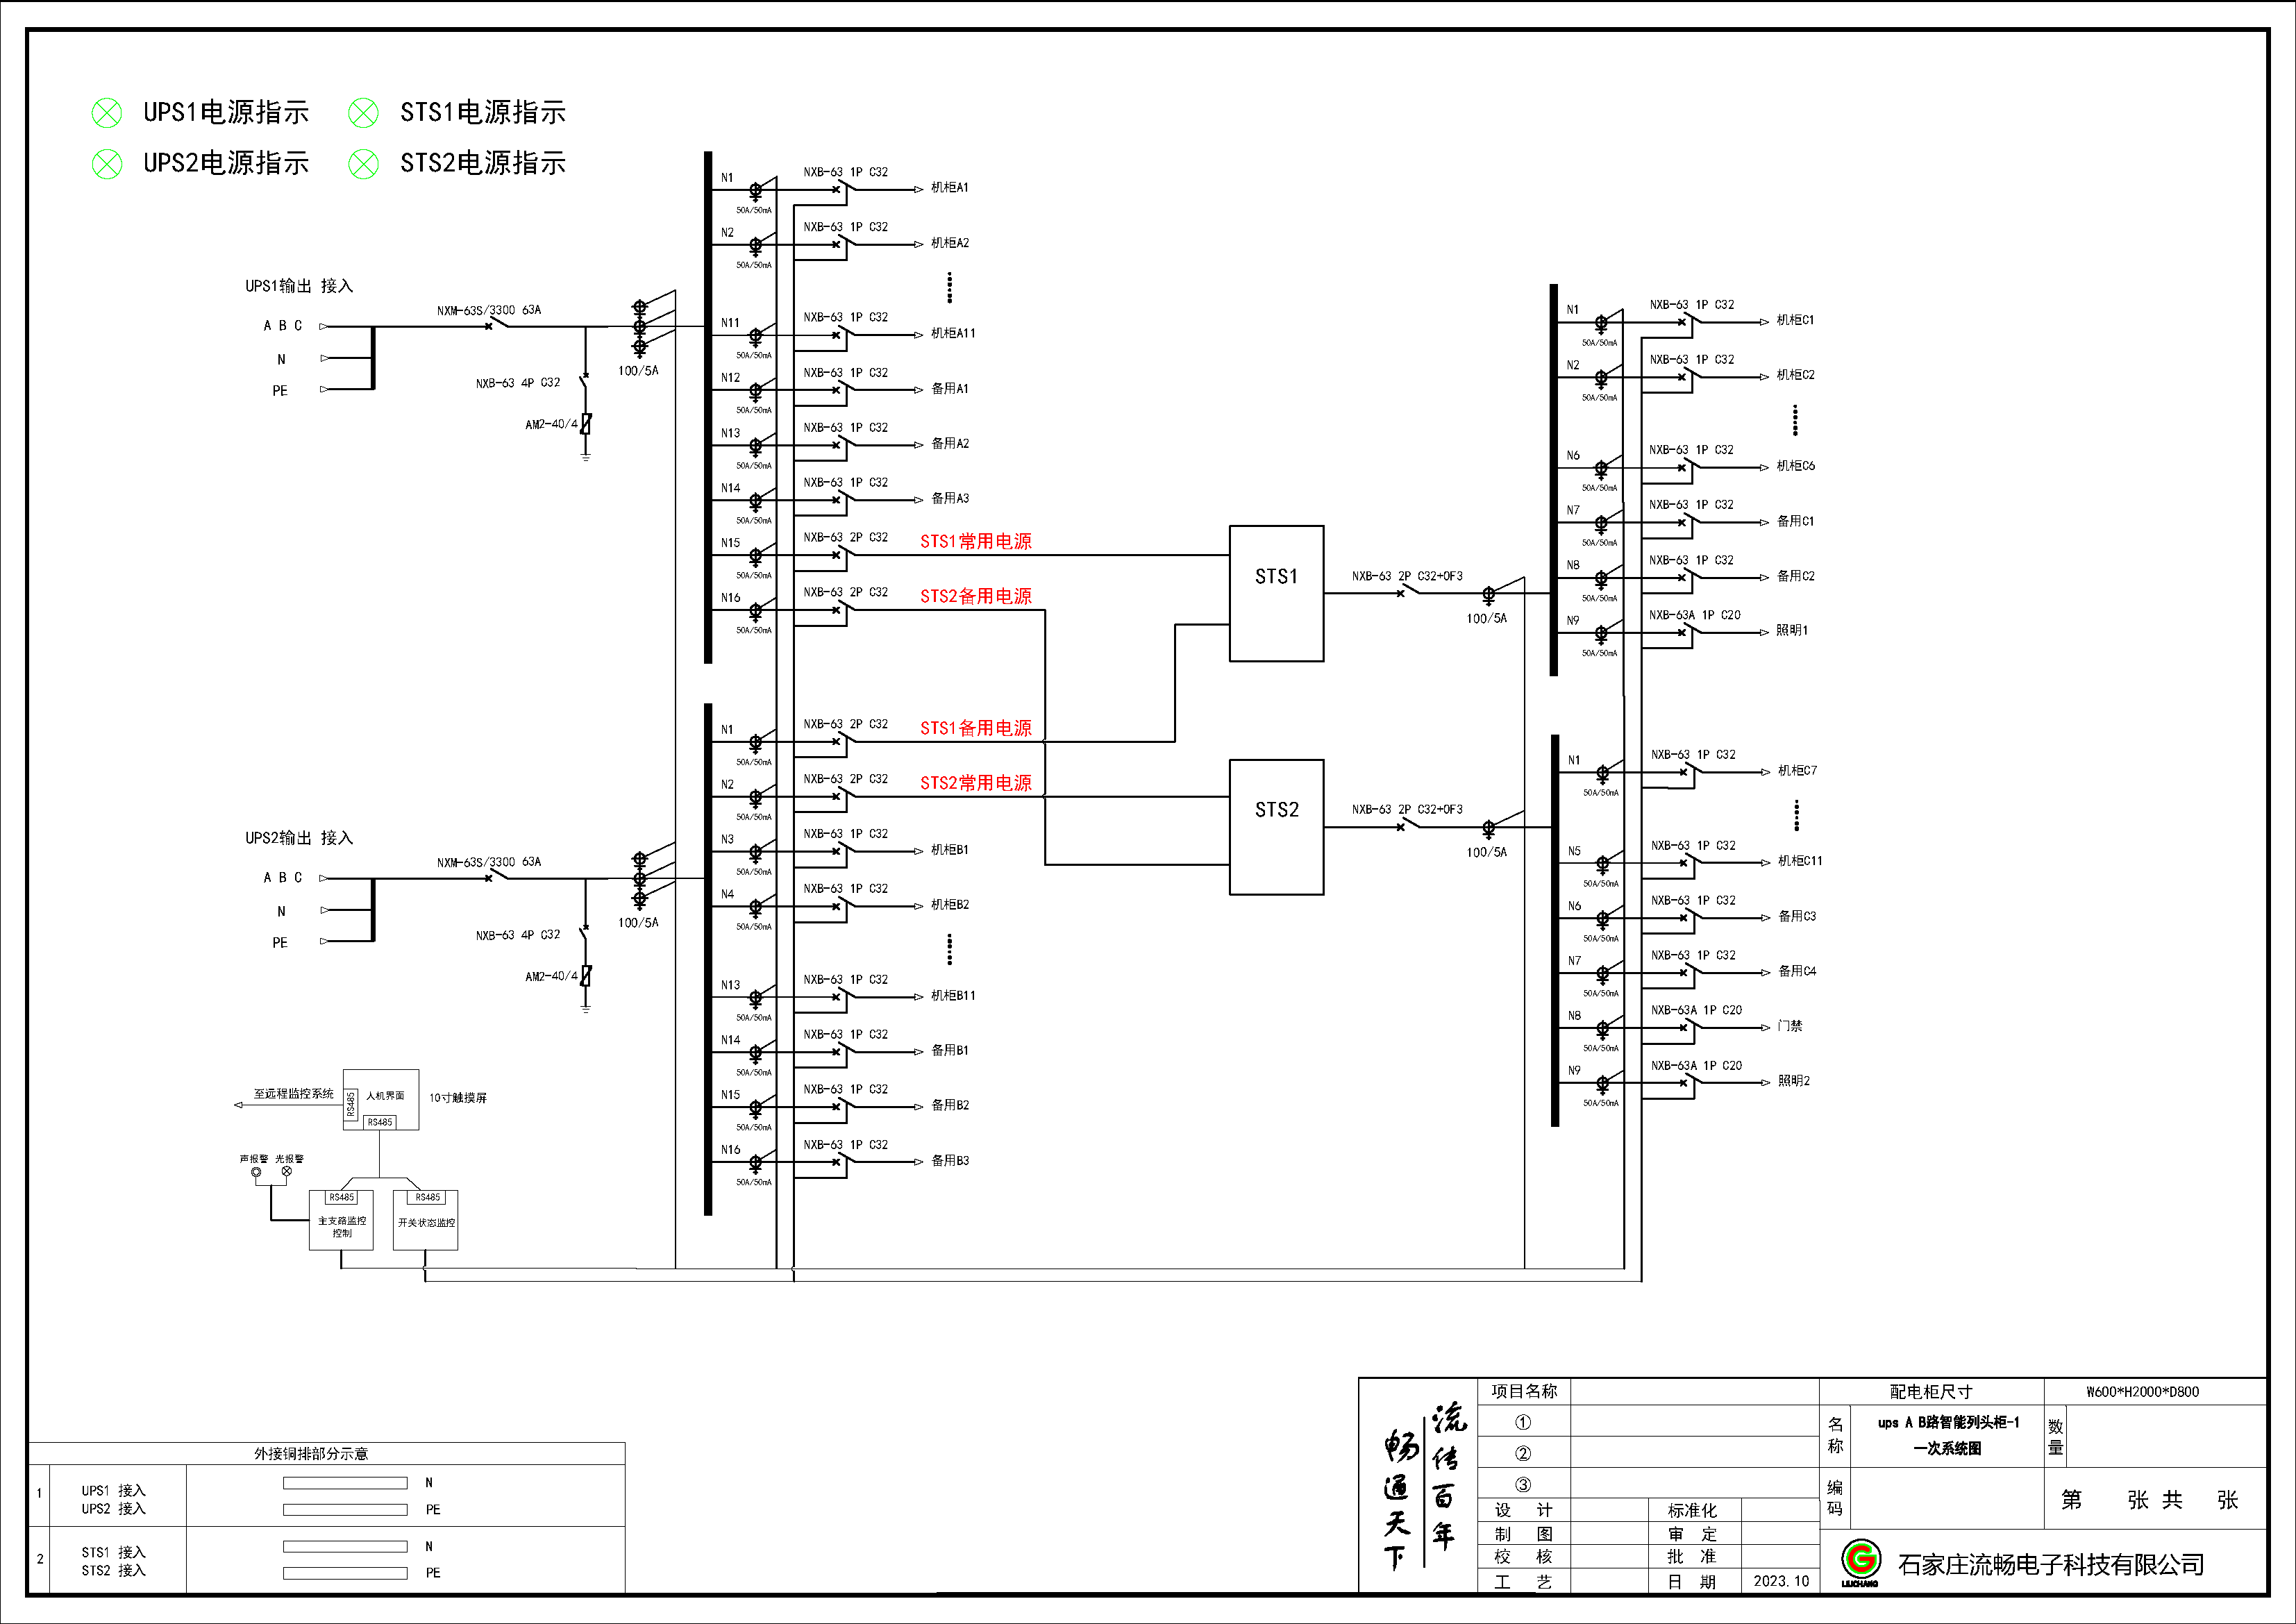
Task: Click the 石家庄流畅电子科技有限公司 company name
Action: [2050, 1565]
